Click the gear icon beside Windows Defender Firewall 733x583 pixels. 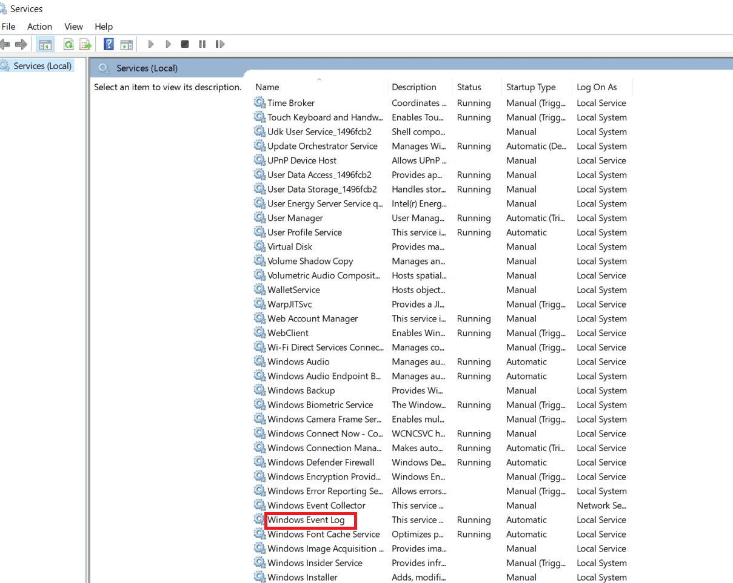click(x=259, y=463)
